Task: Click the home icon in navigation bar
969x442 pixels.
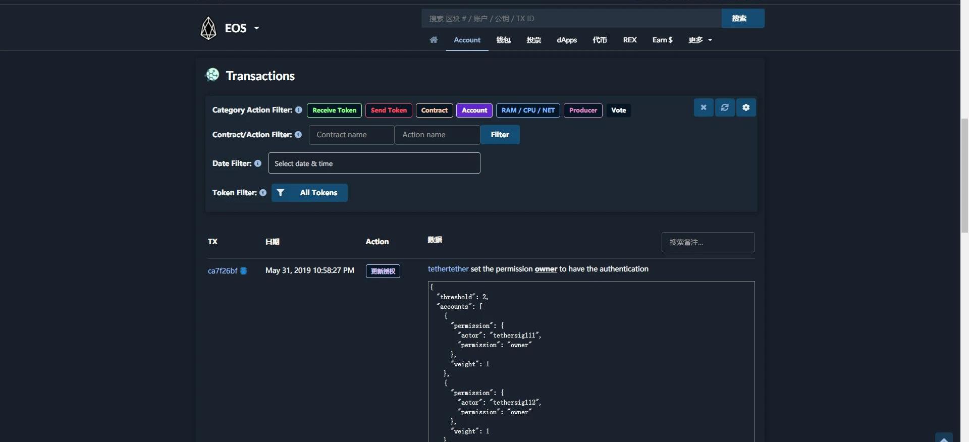Action: 434,40
